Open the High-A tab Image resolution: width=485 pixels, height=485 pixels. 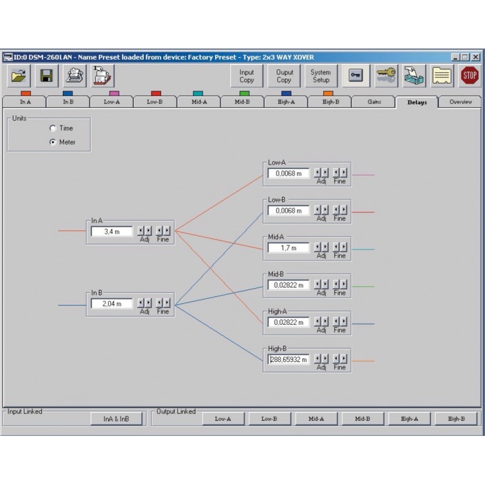click(x=286, y=102)
